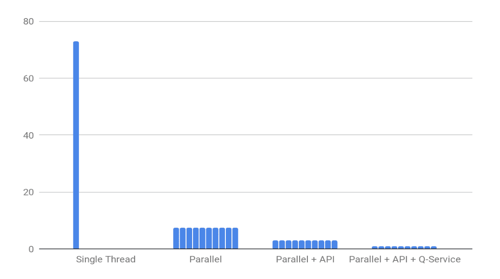Viewport: 500px width, 279px height.
Task: Select the "Single Thread" axis label
Action: (x=106, y=260)
